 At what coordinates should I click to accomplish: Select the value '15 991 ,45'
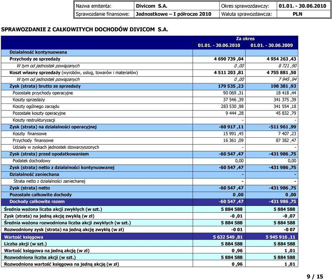[x=233, y=134]
